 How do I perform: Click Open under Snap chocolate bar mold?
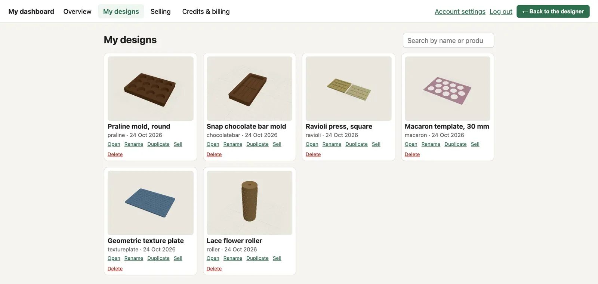coord(213,144)
